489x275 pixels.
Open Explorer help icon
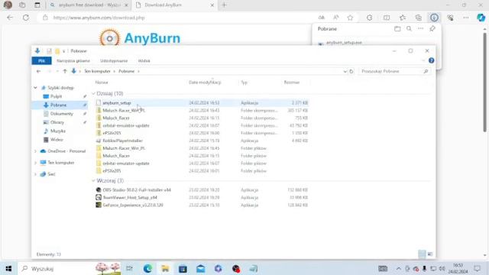[431, 60]
